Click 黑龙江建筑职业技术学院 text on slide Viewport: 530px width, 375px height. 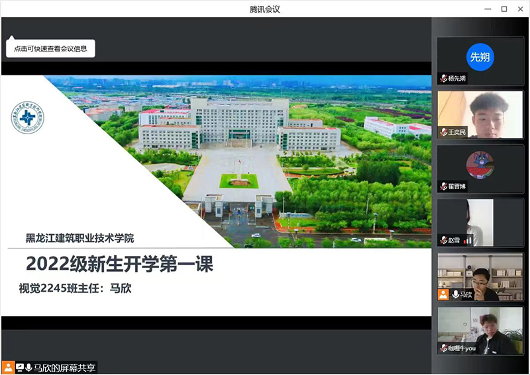click(x=79, y=238)
